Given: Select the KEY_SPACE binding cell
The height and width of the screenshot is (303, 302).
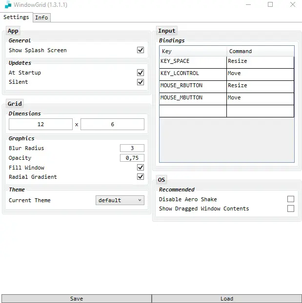Looking at the screenshot, I should tap(193, 62).
